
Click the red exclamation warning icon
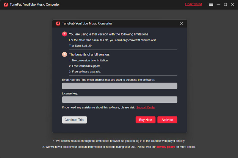[65, 34]
